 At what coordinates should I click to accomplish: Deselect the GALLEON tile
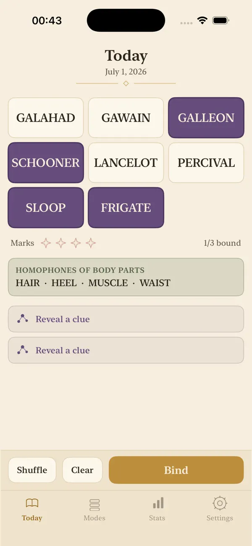pos(206,118)
